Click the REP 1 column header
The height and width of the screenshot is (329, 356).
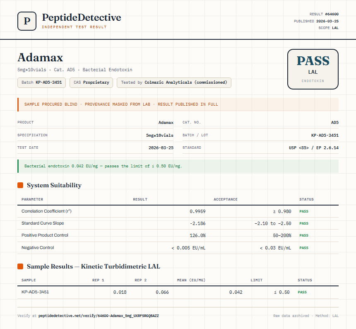[98, 280]
